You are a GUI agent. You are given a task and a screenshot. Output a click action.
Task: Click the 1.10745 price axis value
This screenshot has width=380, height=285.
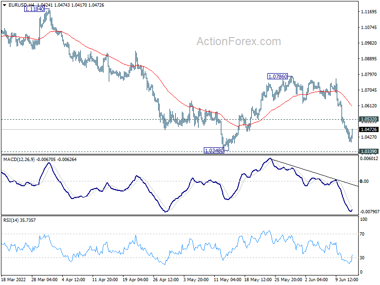(x=369, y=28)
